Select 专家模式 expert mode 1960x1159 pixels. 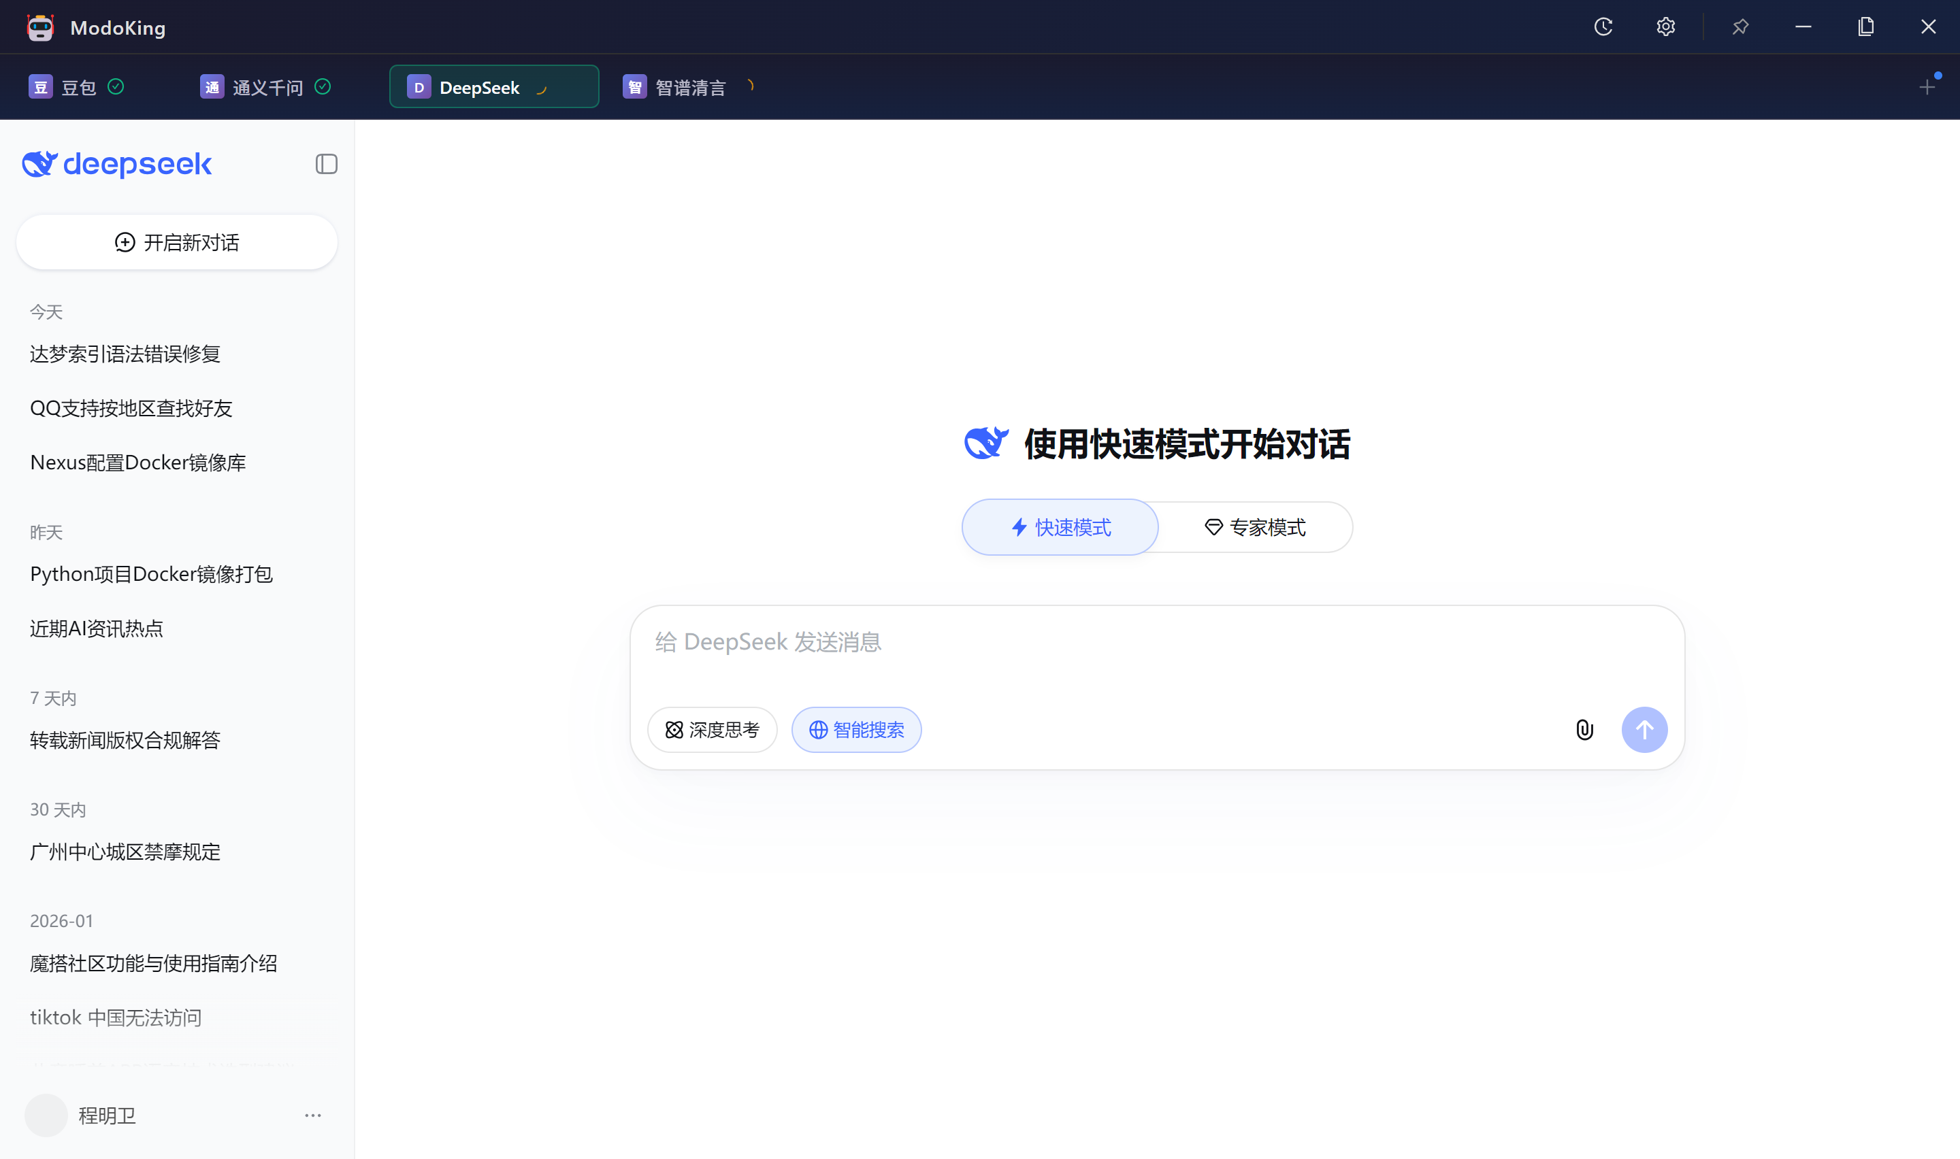click(1256, 527)
